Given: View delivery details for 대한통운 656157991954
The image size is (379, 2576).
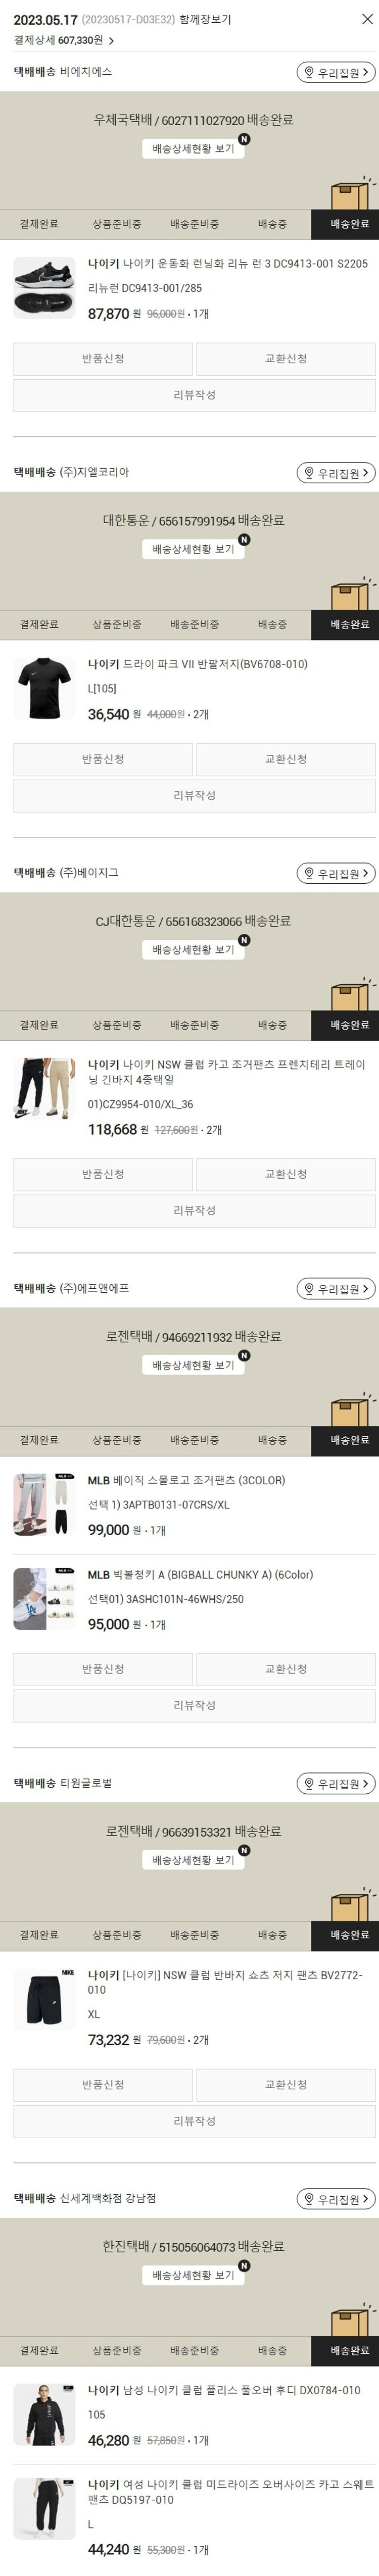Looking at the screenshot, I should coord(193,549).
